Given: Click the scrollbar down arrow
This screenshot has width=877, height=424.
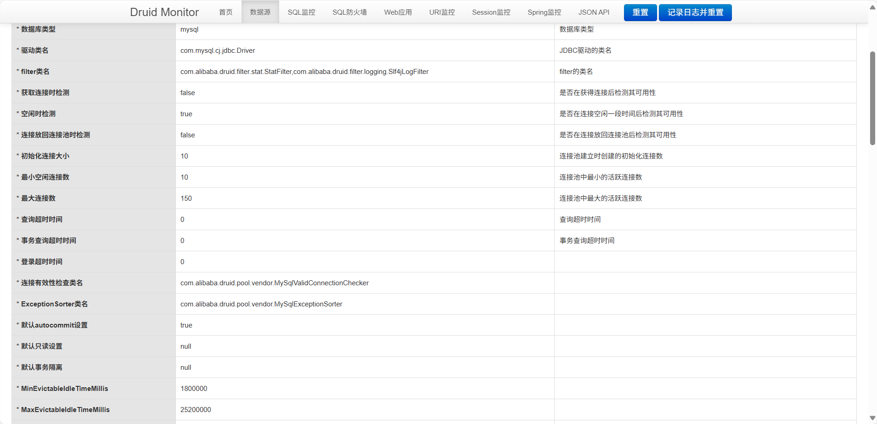Looking at the screenshot, I should (x=871, y=418).
